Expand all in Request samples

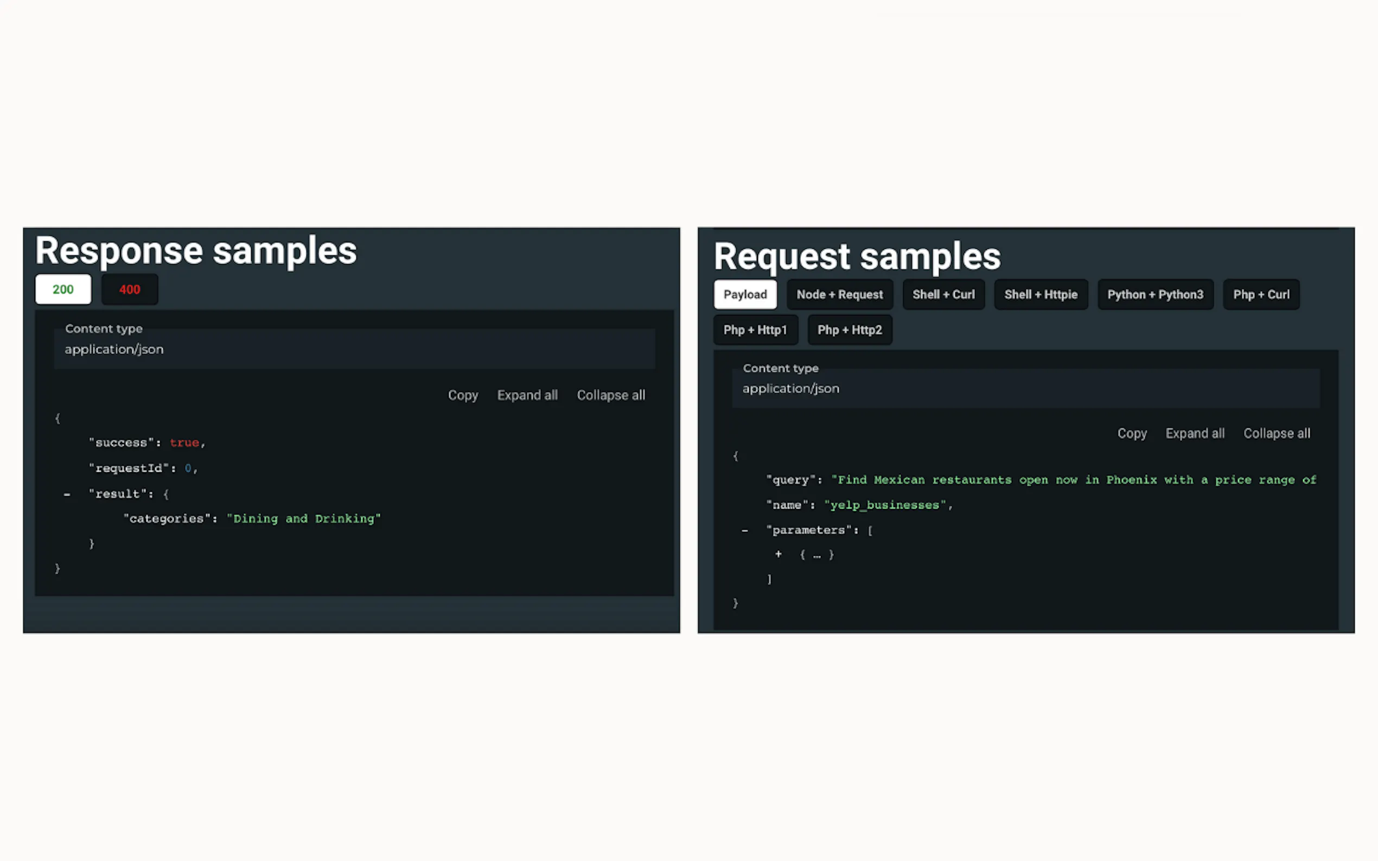pos(1195,433)
